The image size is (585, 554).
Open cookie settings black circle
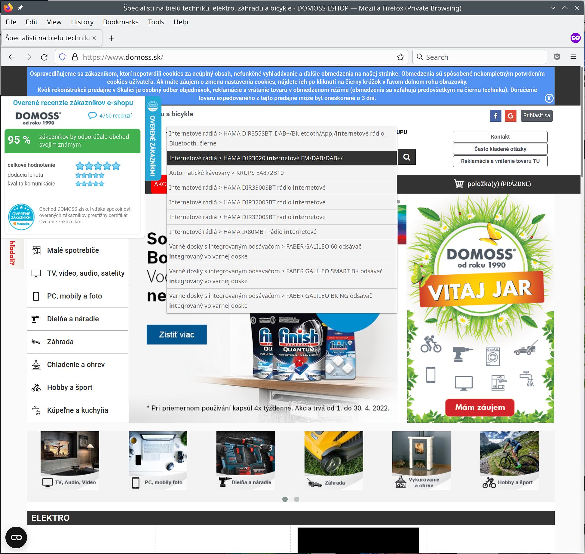(16, 537)
